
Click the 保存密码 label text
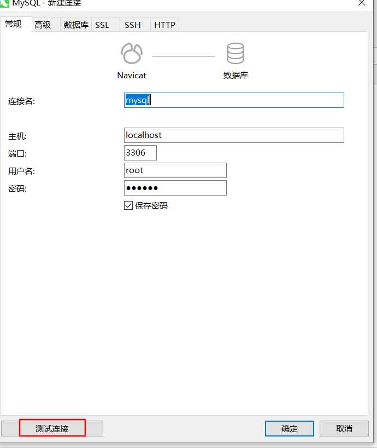point(151,206)
